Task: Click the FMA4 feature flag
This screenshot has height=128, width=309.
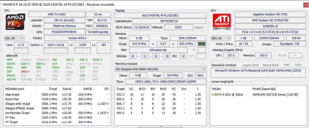Action: [56, 68]
